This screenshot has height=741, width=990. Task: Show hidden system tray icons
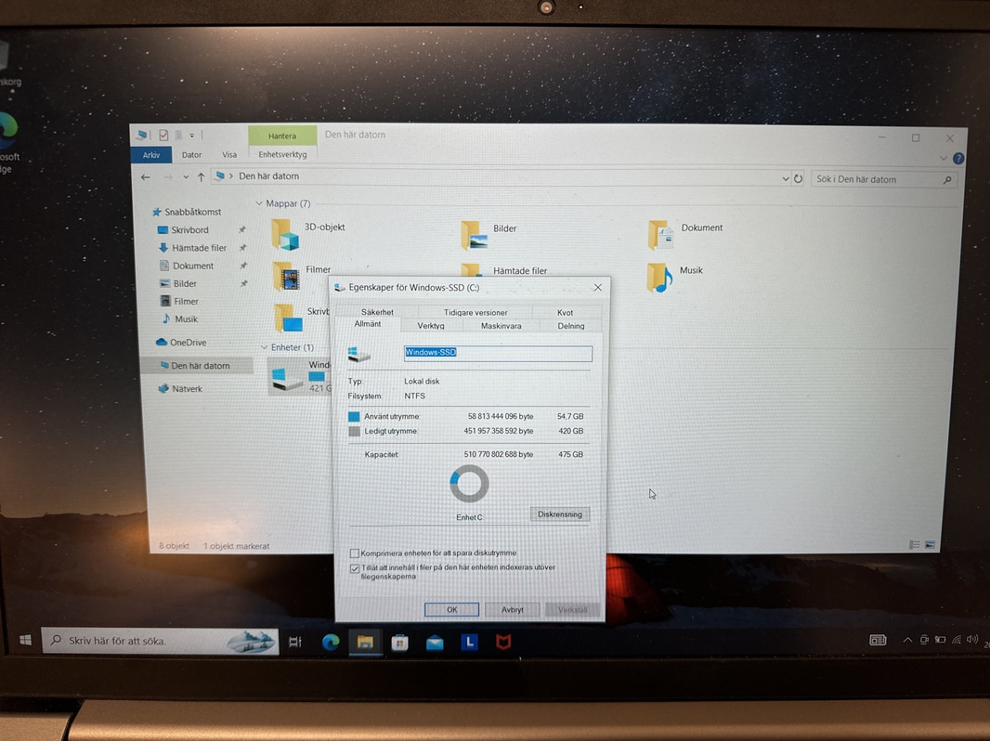[907, 640]
